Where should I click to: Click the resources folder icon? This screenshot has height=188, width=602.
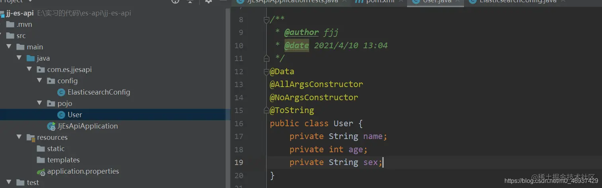pos(31,138)
